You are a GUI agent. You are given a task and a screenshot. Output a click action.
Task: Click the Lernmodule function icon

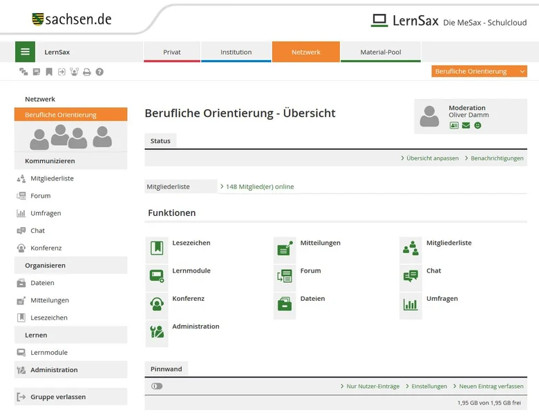click(157, 276)
